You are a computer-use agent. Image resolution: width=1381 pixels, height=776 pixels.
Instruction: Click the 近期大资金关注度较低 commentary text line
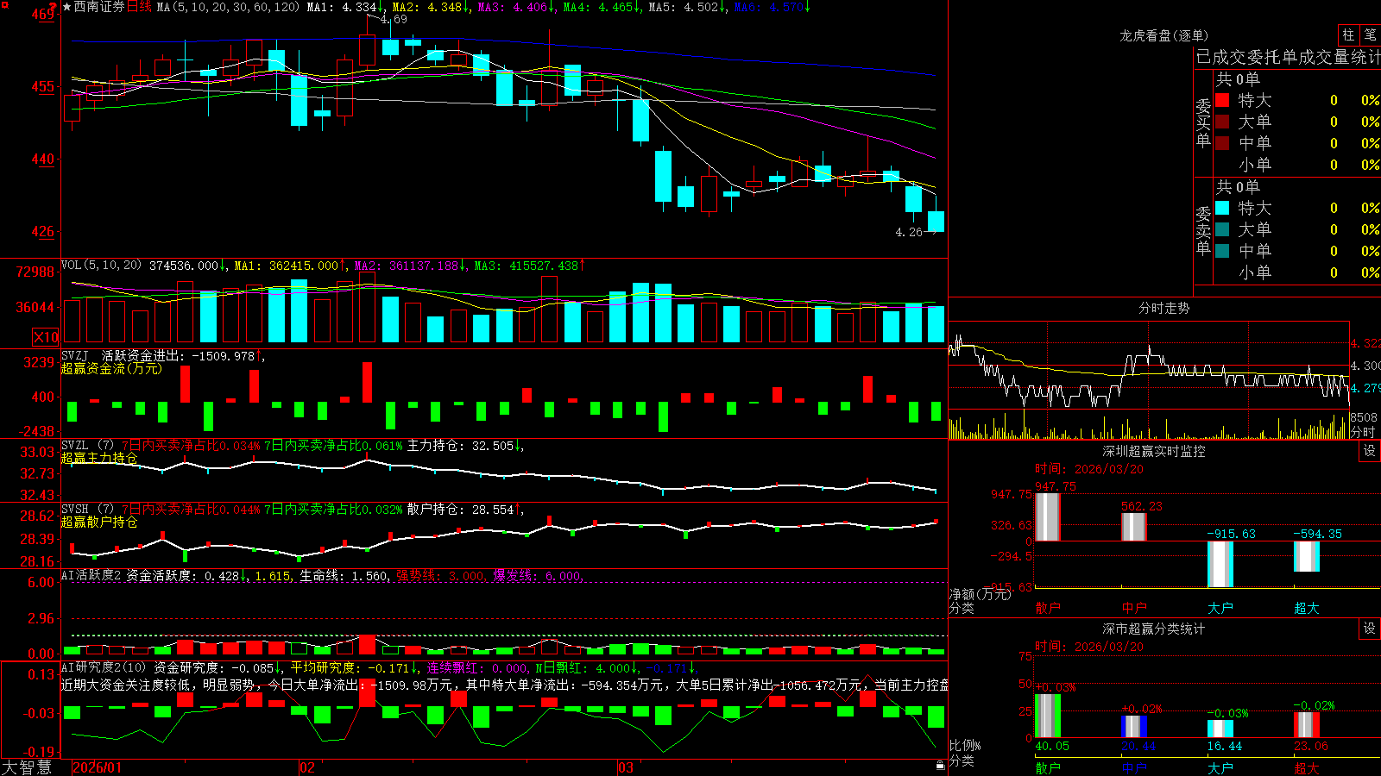click(x=504, y=685)
